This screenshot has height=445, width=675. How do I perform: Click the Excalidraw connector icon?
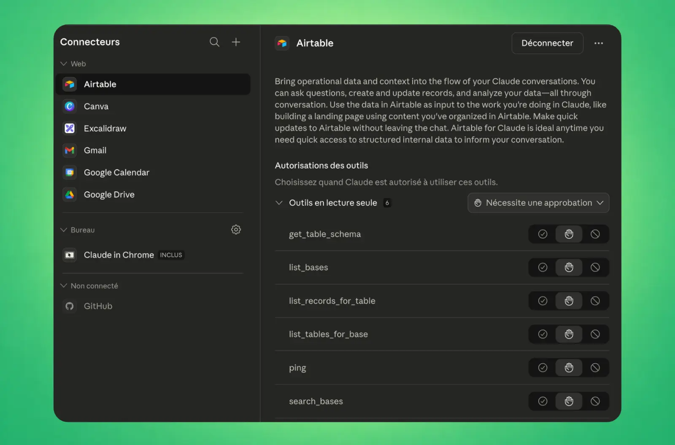70,129
